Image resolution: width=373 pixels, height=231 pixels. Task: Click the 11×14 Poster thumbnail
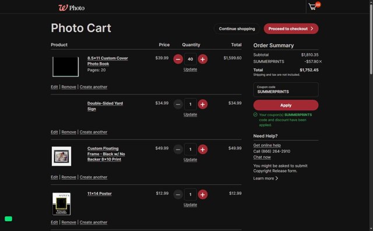point(61,204)
